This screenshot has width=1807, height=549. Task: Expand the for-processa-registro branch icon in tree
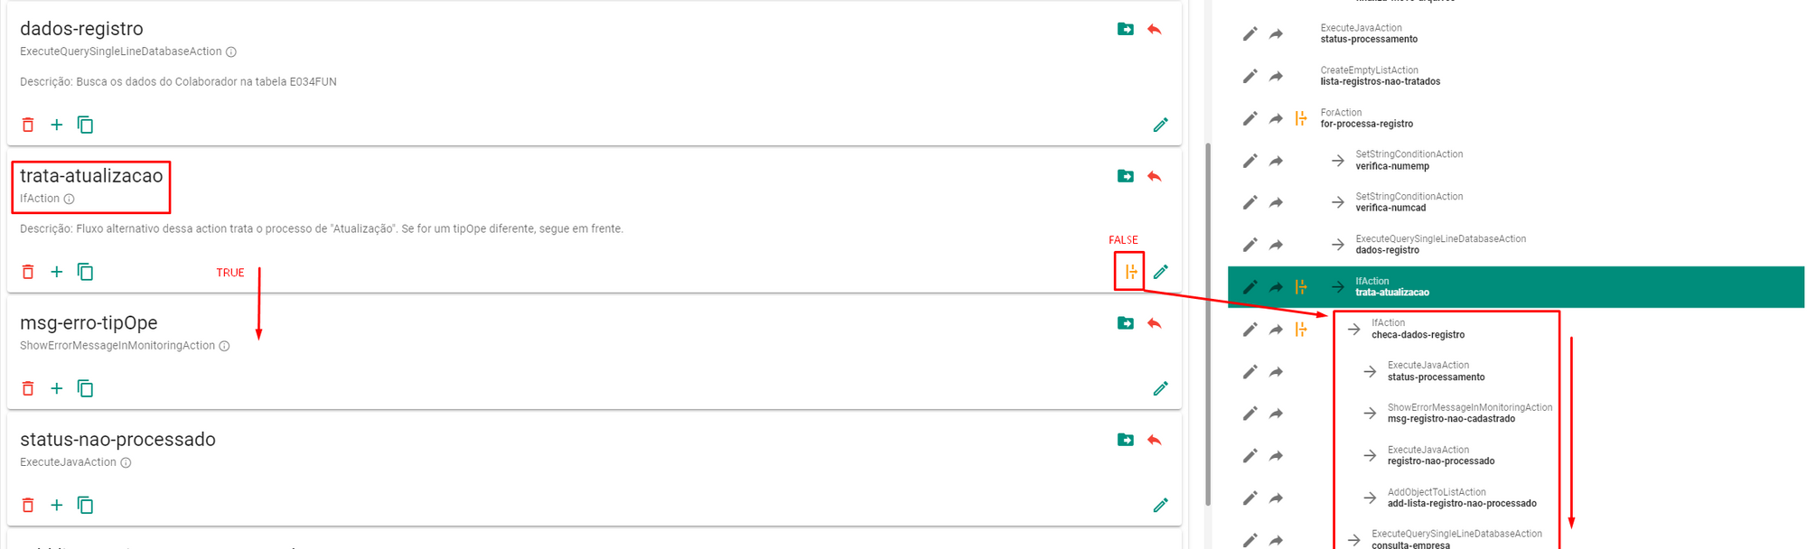click(x=1301, y=118)
